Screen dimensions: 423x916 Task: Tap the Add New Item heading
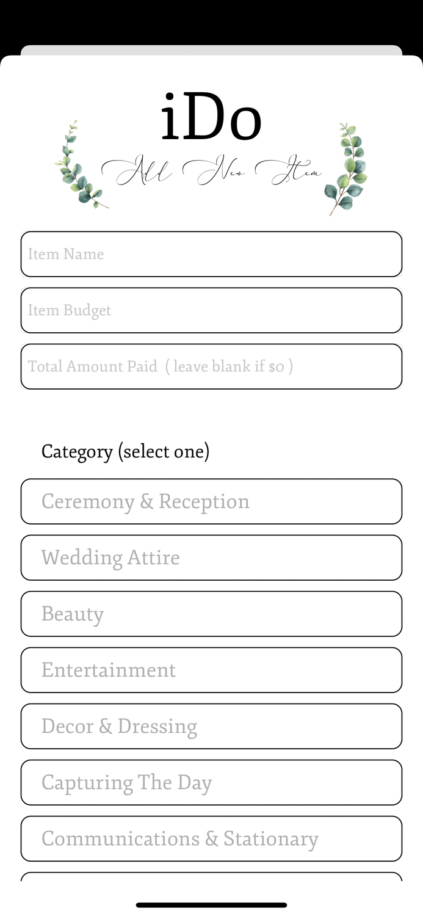point(211,170)
